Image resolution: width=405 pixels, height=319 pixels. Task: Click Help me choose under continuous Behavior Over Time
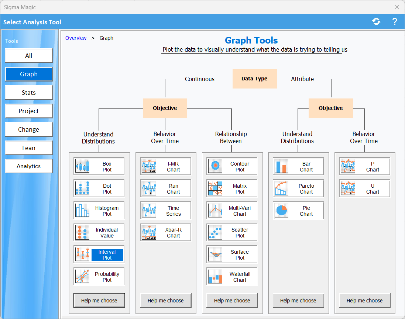click(x=165, y=301)
